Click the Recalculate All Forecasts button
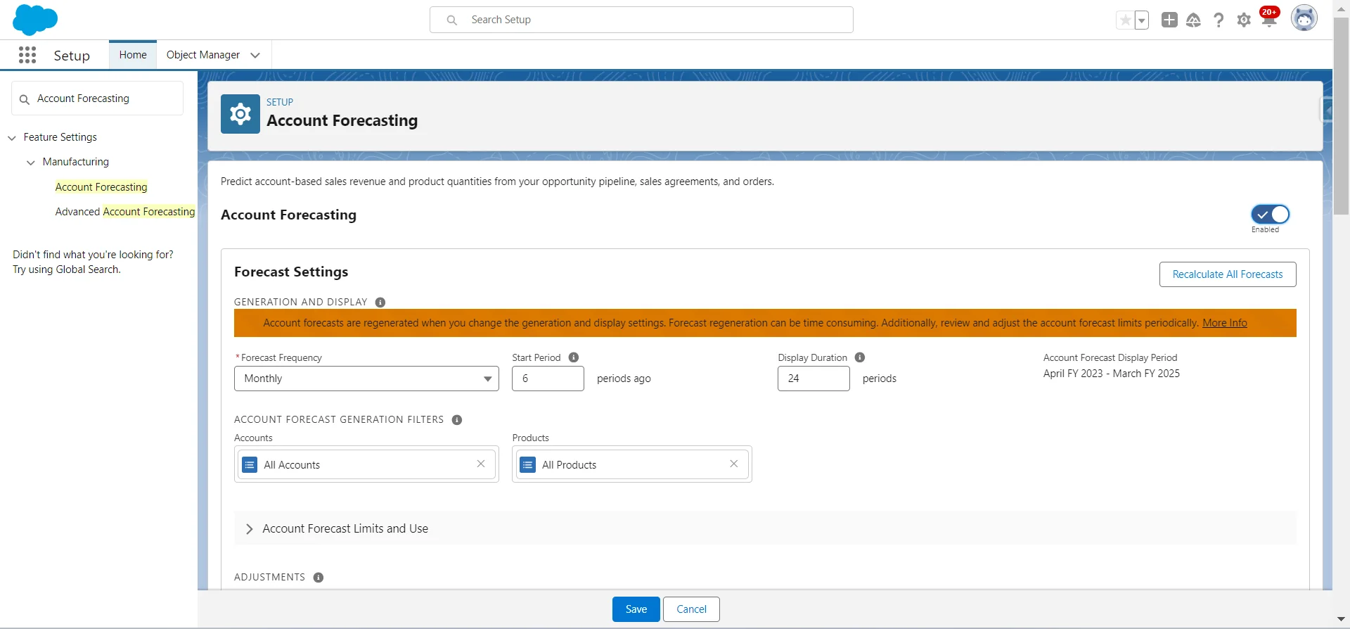The height and width of the screenshot is (629, 1350). [1228, 274]
